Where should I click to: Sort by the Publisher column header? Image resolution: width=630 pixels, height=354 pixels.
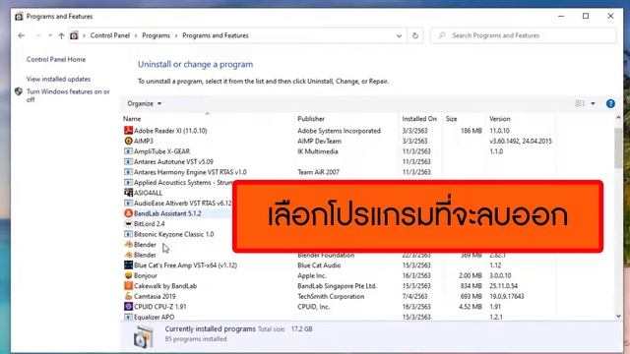311,119
